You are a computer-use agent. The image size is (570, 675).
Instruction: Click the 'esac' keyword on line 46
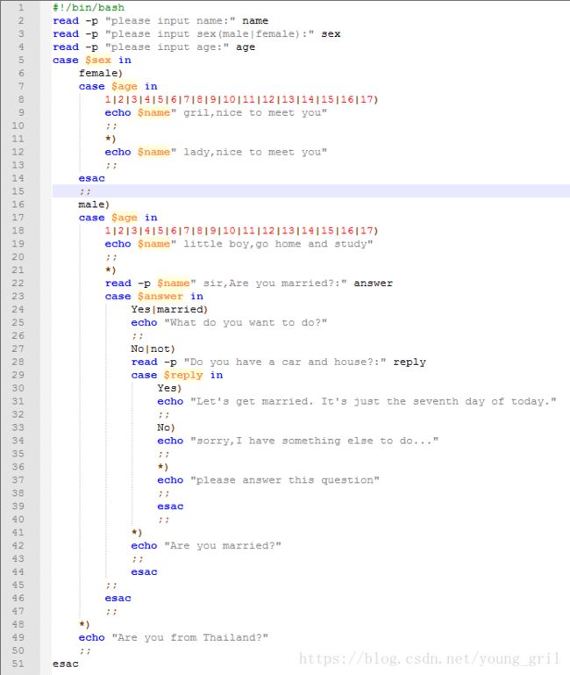pos(118,598)
